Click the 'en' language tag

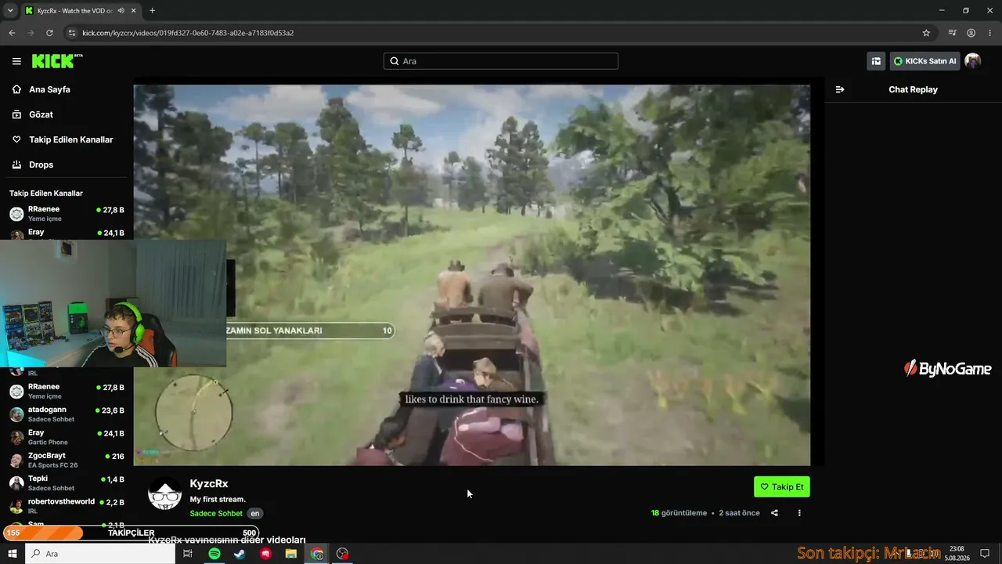click(x=255, y=513)
